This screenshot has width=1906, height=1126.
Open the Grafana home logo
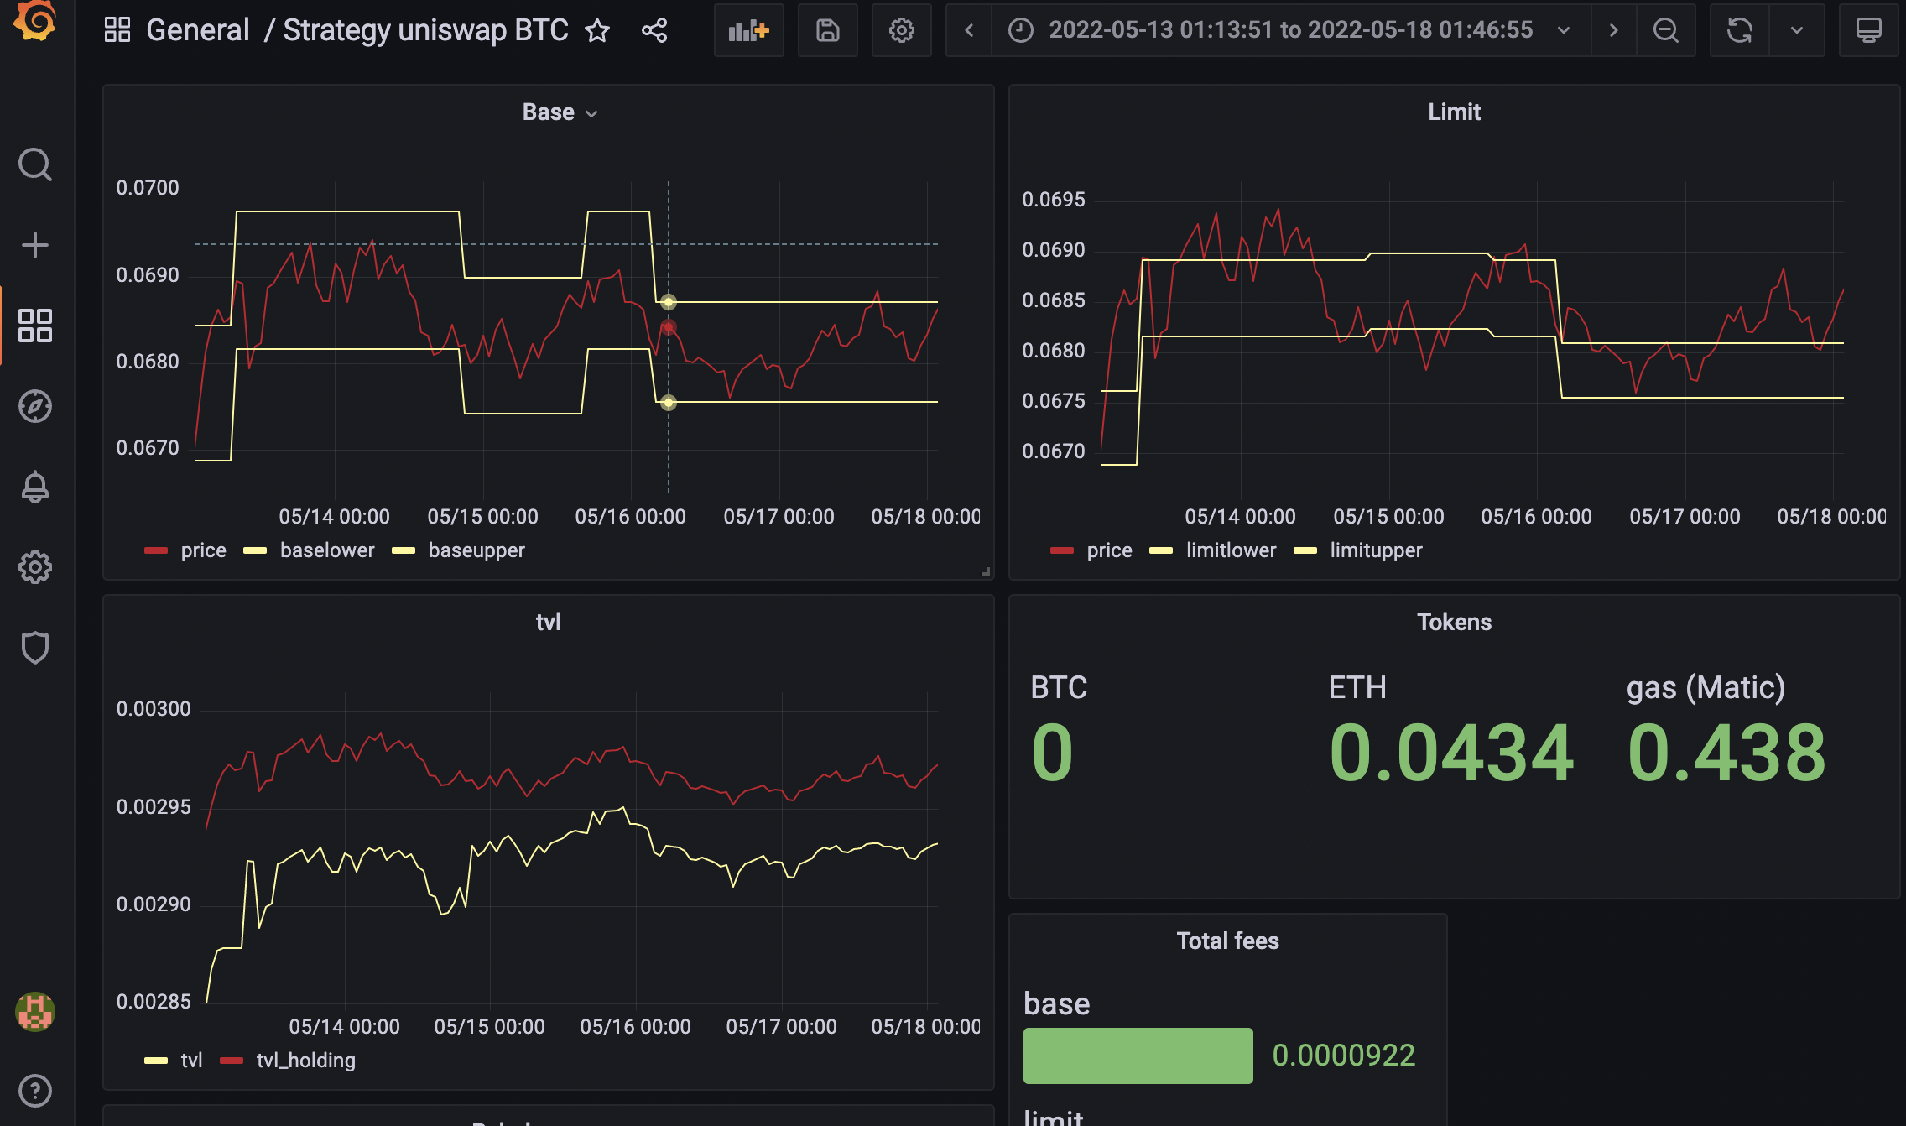click(x=35, y=21)
